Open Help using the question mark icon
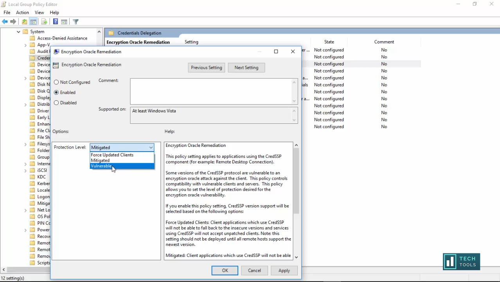This screenshot has height=282, width=500. click(56, 22)
